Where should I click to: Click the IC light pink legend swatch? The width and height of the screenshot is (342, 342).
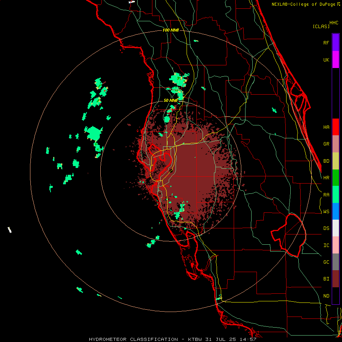(x=336, y=245)
